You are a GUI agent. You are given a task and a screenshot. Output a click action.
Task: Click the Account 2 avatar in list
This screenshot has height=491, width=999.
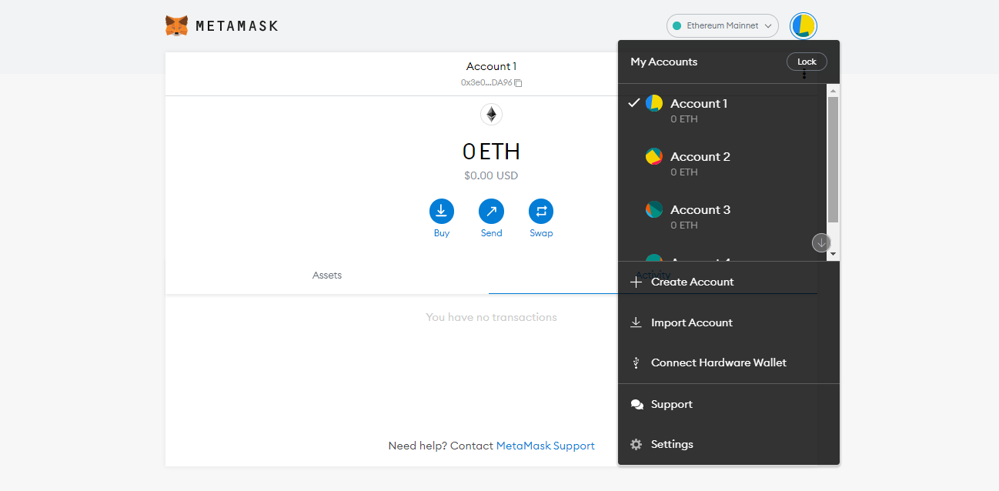(654, 156)
